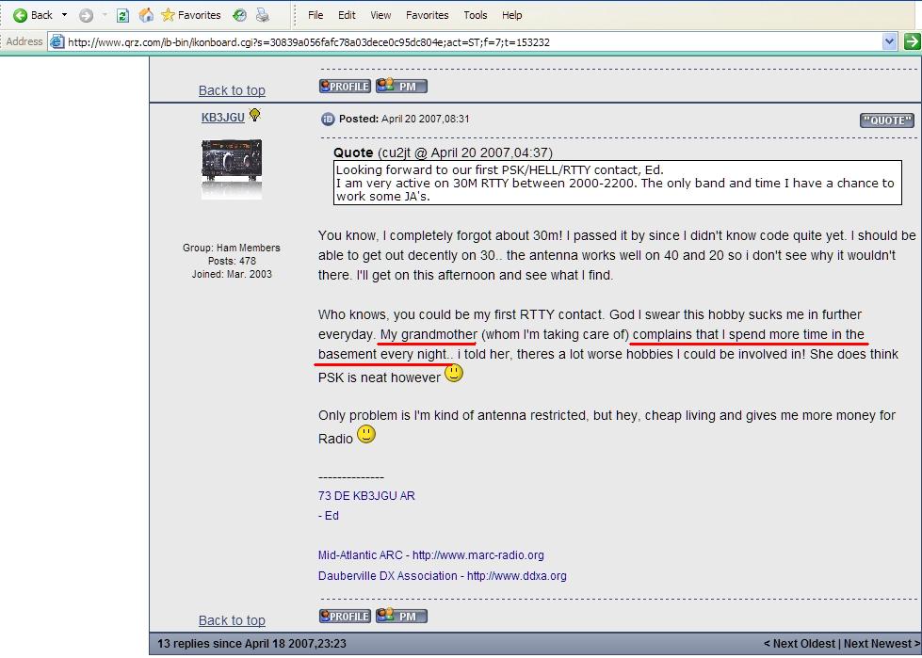Click the light bulb icon next to KB3JGU

click(x=254, y=115)
